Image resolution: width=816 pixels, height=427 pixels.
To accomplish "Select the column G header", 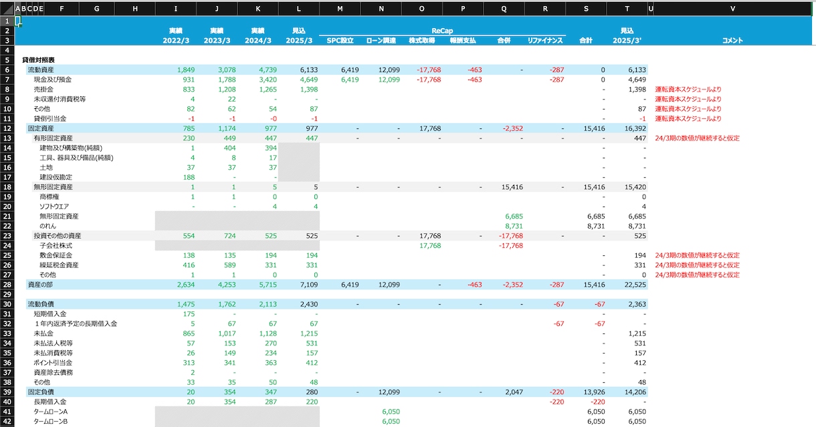I will (97, 9).
